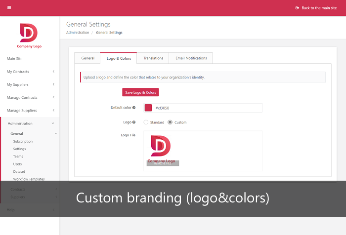Screen dimensions: 346x235
Task: Expand the My Contracts chevron
Action: pos(53,72)
